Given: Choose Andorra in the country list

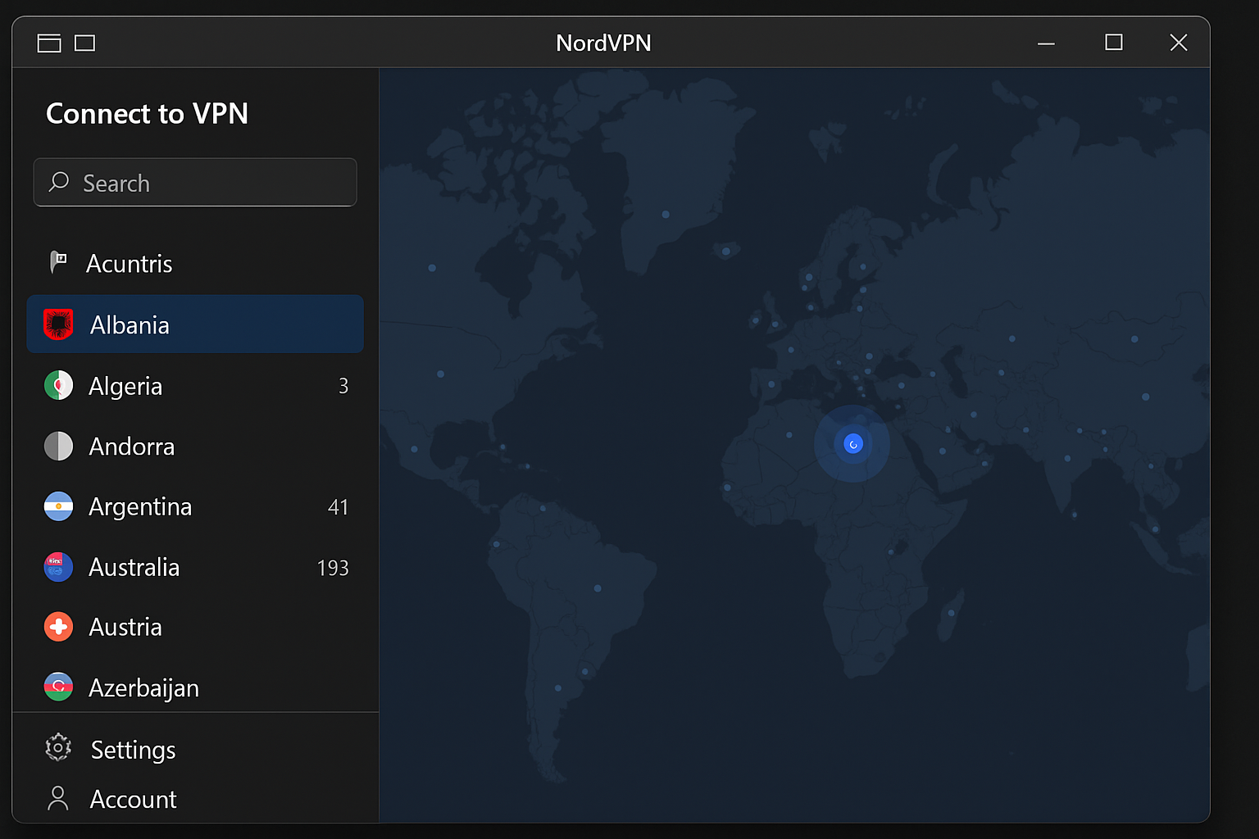Looking at the screenshot, I should [195, 446].
